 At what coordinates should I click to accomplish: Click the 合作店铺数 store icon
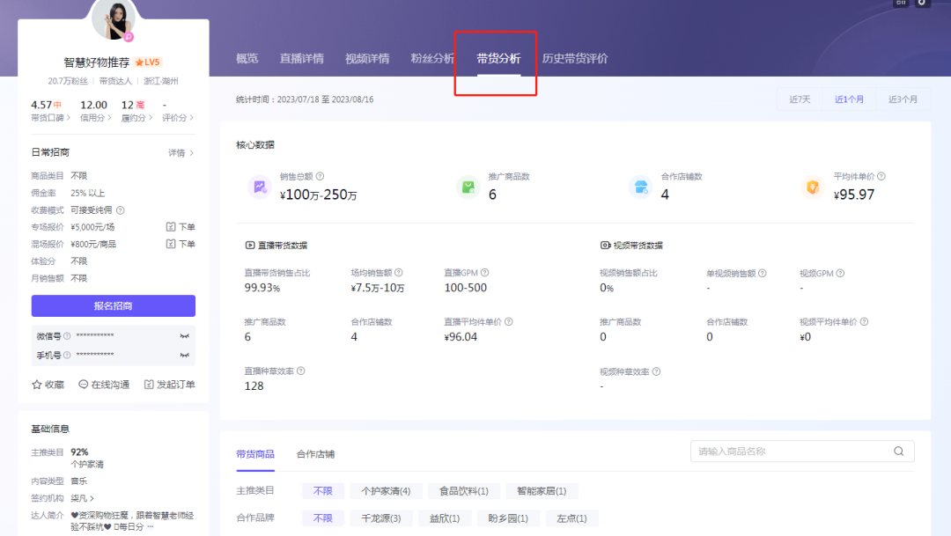(x=639, y=187)
